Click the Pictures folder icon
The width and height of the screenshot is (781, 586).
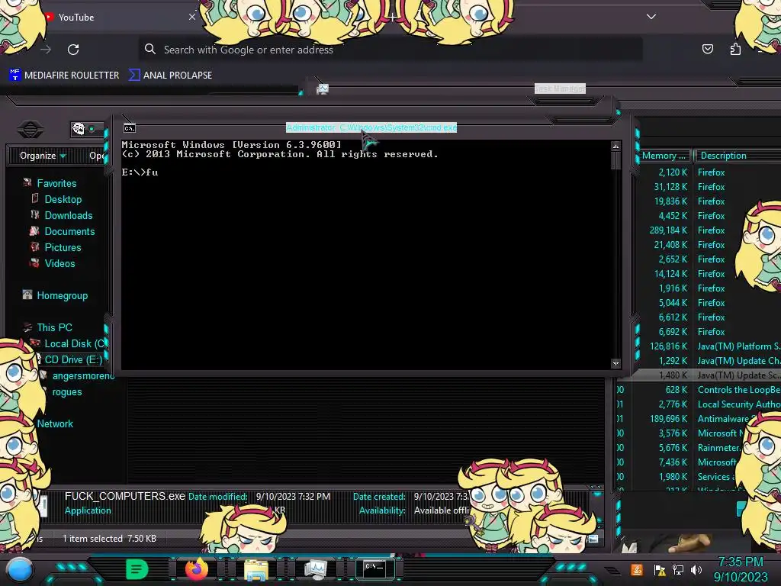[x=35, y=246]
